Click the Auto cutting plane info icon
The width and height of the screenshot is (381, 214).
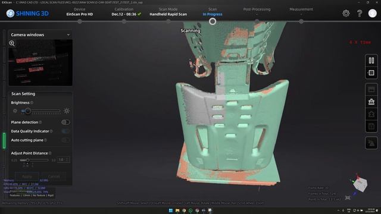point(45,140)
